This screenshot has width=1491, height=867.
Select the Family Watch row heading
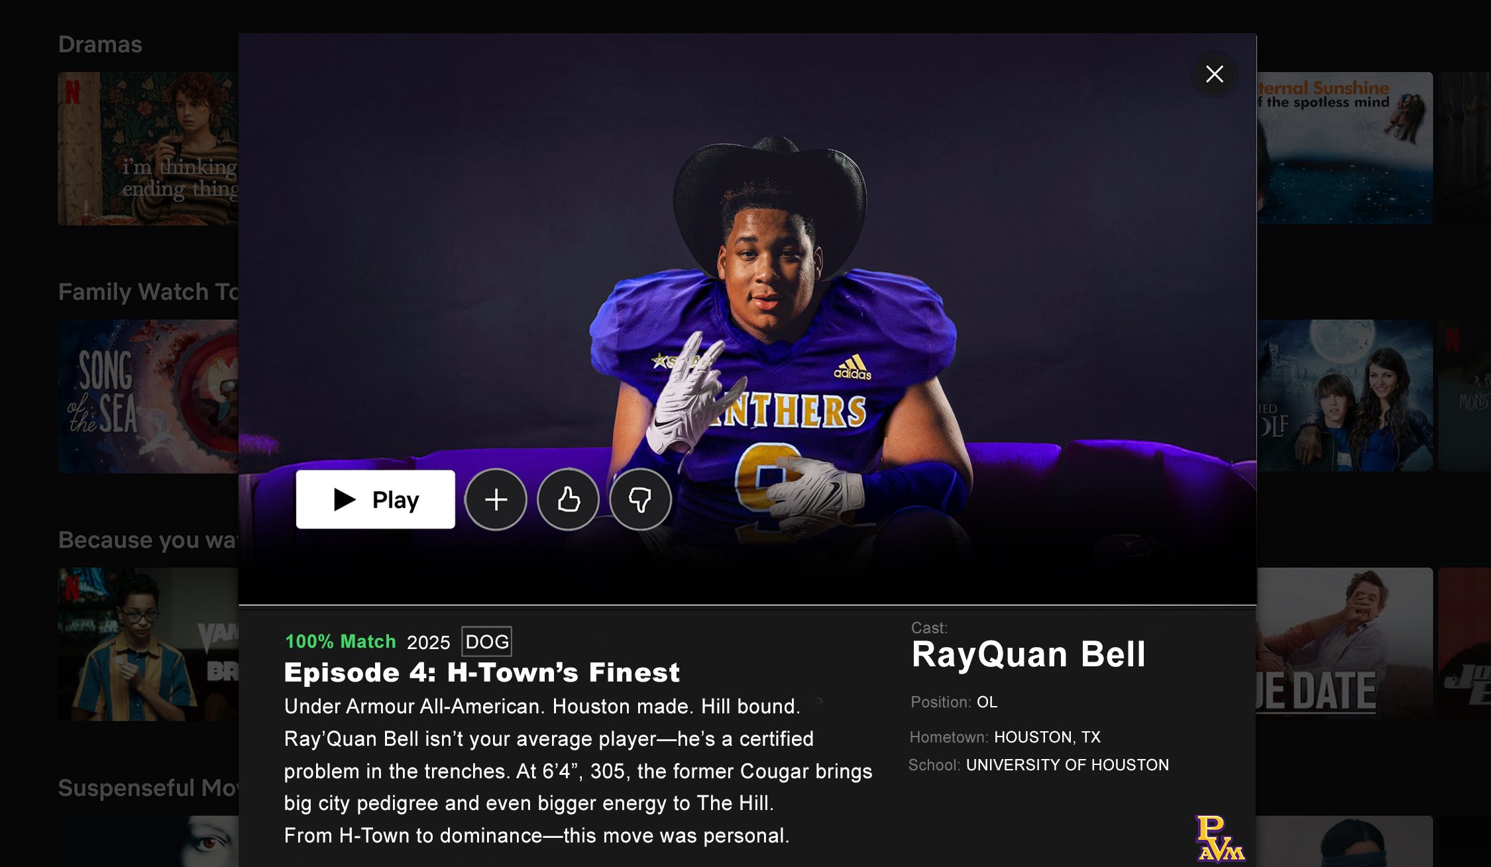tap(148, 292)
